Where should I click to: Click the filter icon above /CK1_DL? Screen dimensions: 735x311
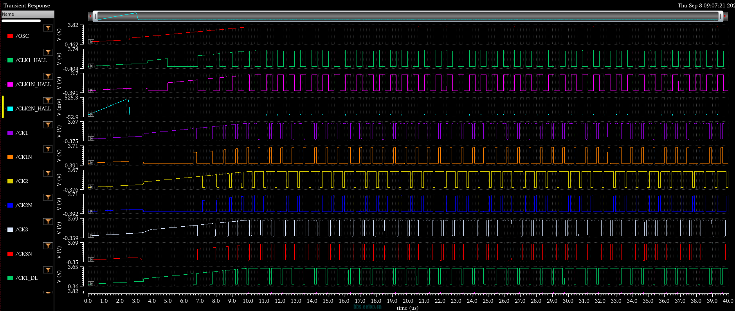pyautogui.click(x=48, y=270)
